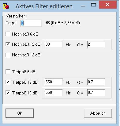Click the first Tiefpaß Q 0,7 field
This screenshot has width=120, height=126.
96,82
